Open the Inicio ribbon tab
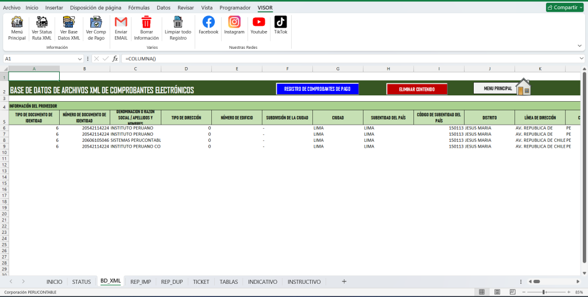The width and height of the screenshot is (588, 297). [x=32, y=7]
